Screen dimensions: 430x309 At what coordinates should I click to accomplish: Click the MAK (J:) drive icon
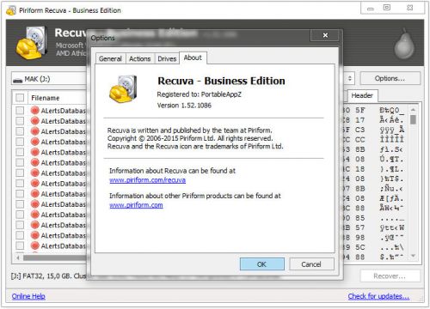point(18,80)
